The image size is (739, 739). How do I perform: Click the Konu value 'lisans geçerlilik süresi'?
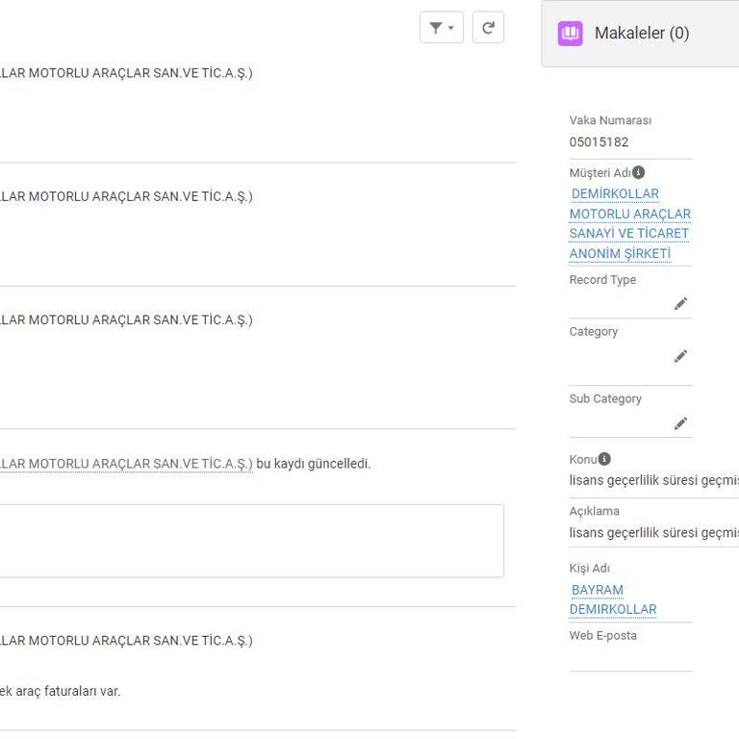tap(654, 480)
